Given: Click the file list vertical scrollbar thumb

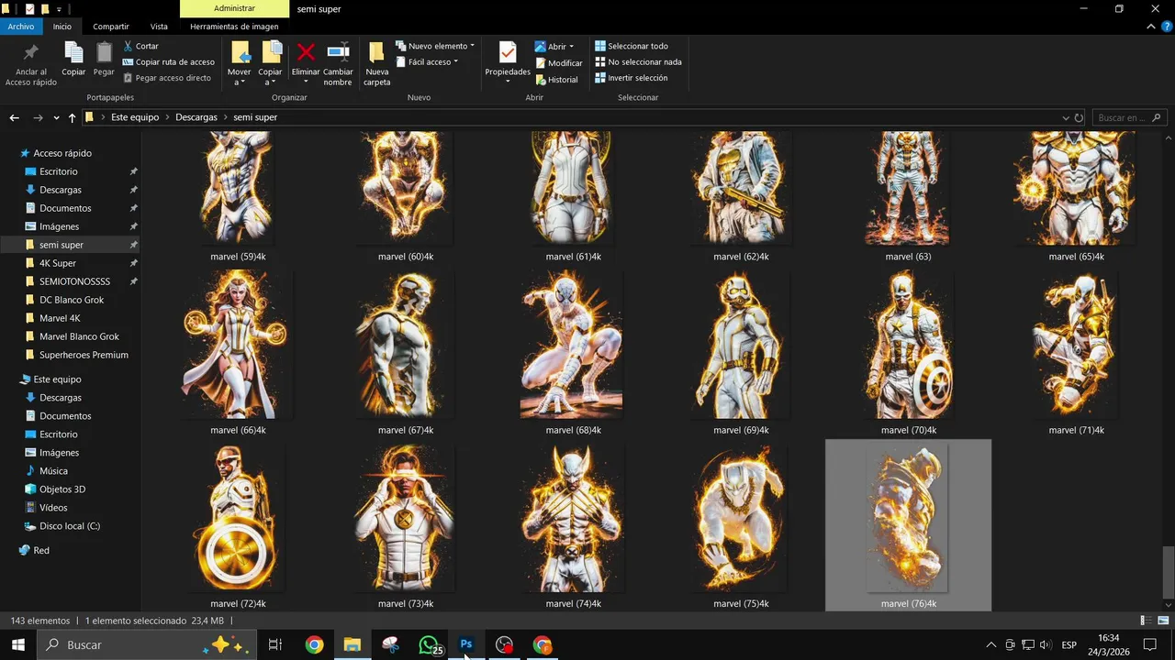Looking at the screenshot, I should (x=1168, y=571).
